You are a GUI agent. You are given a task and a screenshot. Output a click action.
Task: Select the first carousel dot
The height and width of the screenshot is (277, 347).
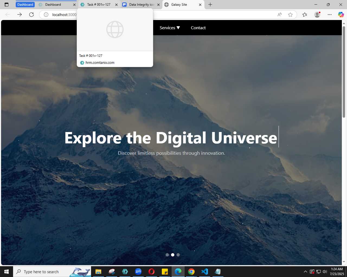[167, 255]
